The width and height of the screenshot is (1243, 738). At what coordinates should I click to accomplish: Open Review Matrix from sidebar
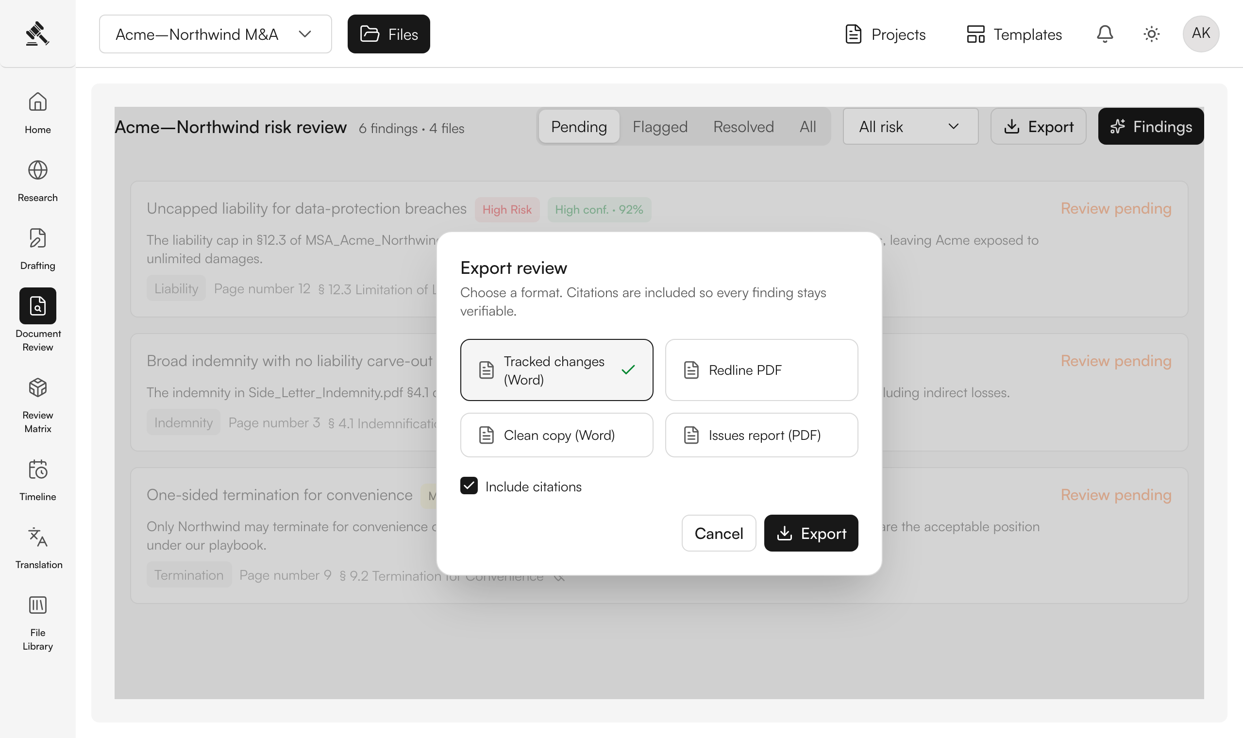pyautogui.click(x=38, y=405)
